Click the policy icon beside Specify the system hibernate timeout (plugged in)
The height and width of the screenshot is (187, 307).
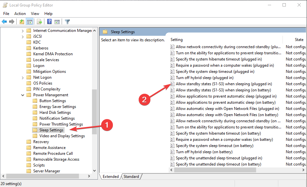(172, 59)
